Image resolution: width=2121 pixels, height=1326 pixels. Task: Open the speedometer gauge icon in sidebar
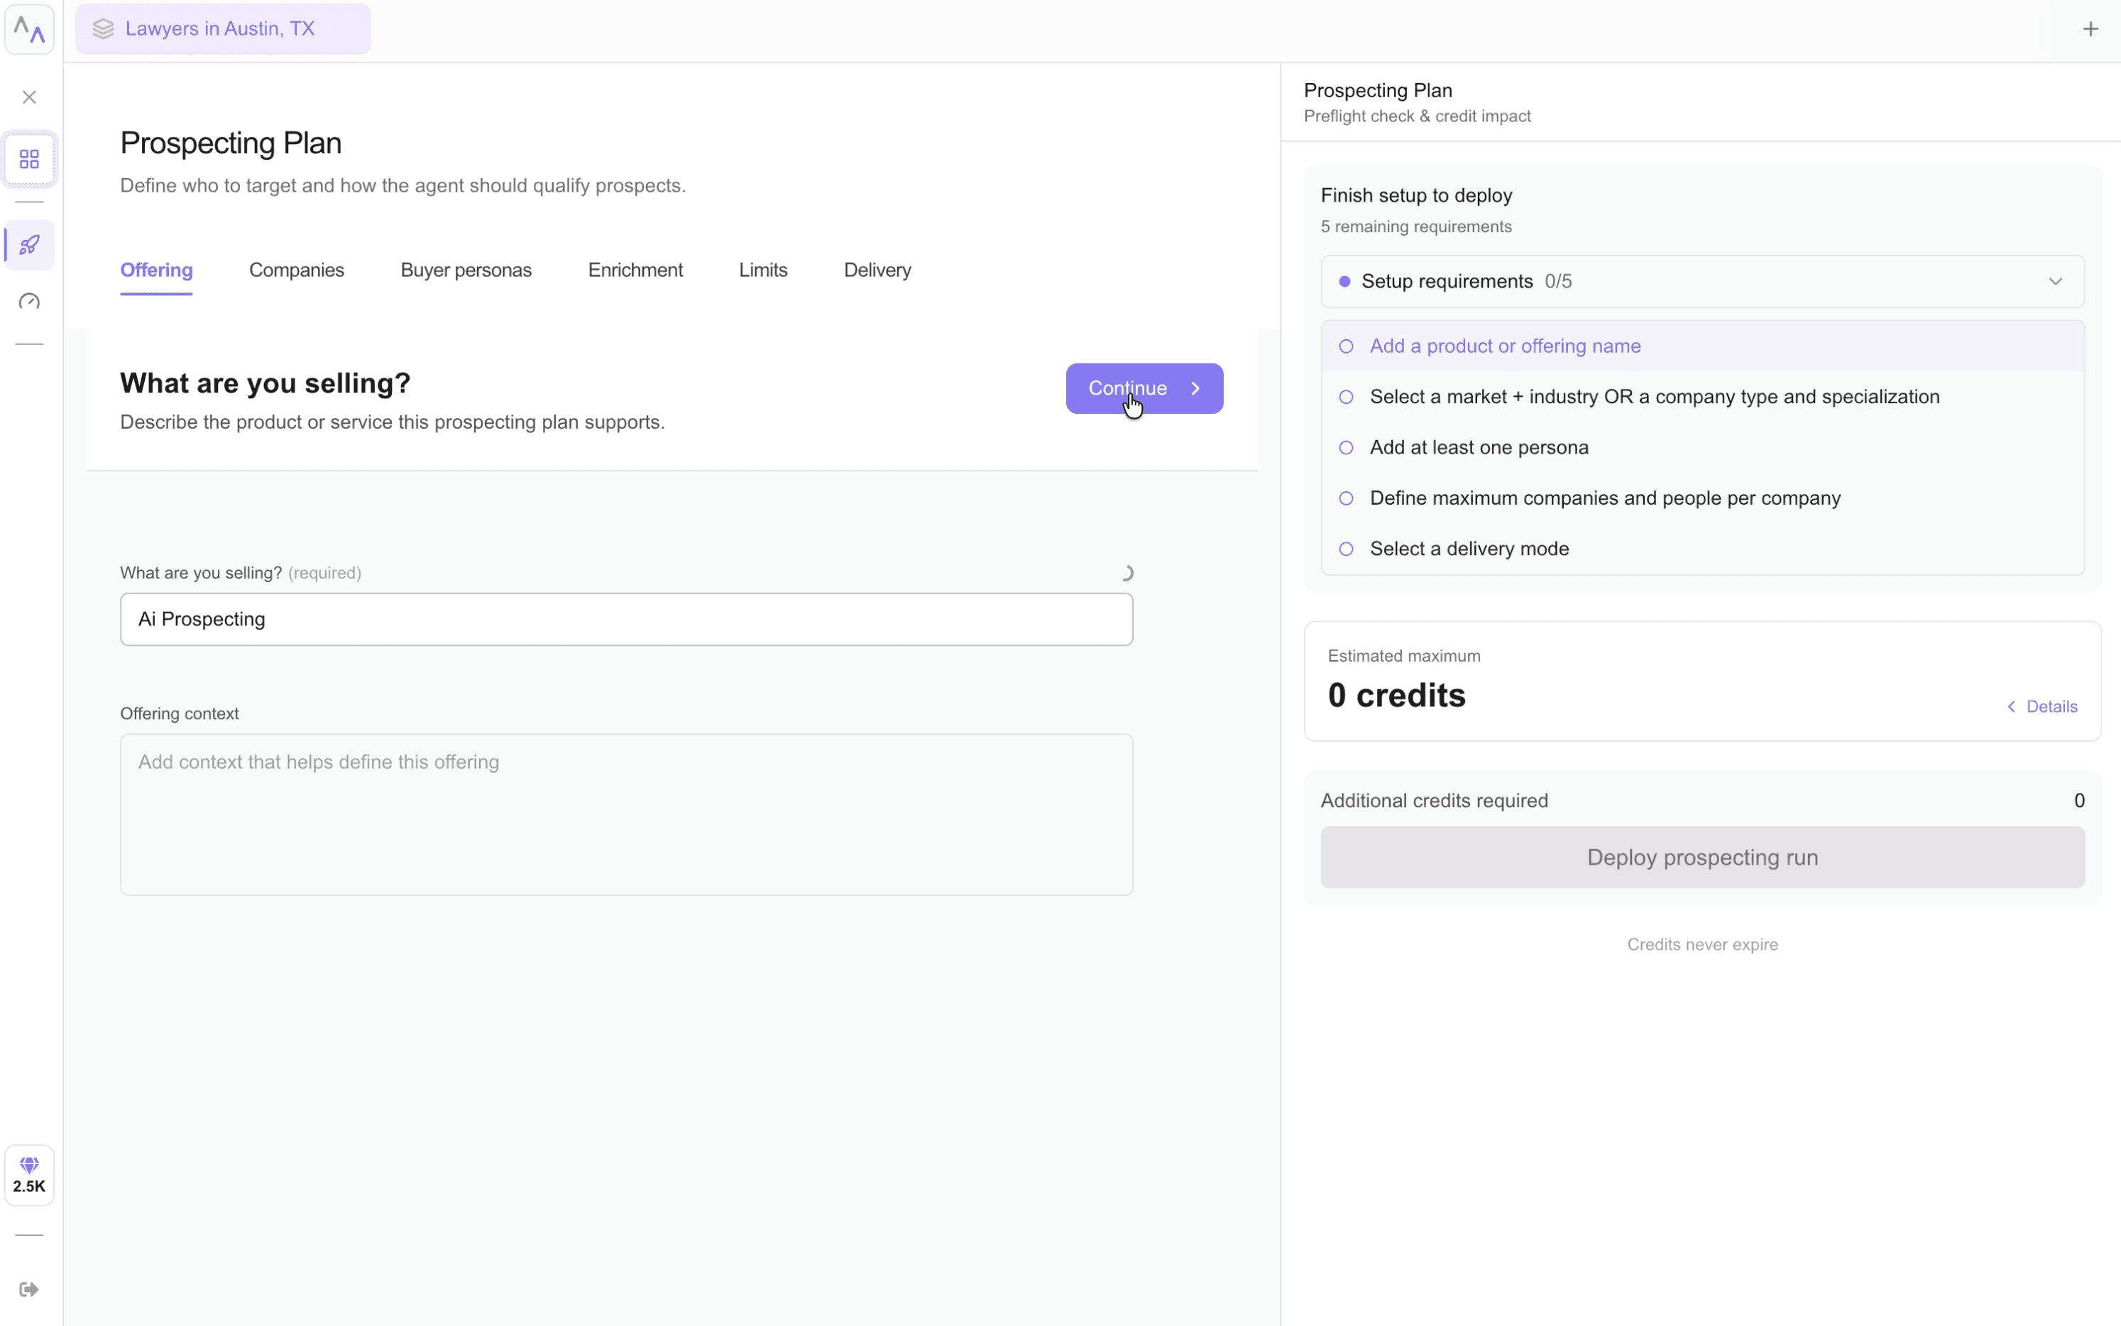point(29,302)
